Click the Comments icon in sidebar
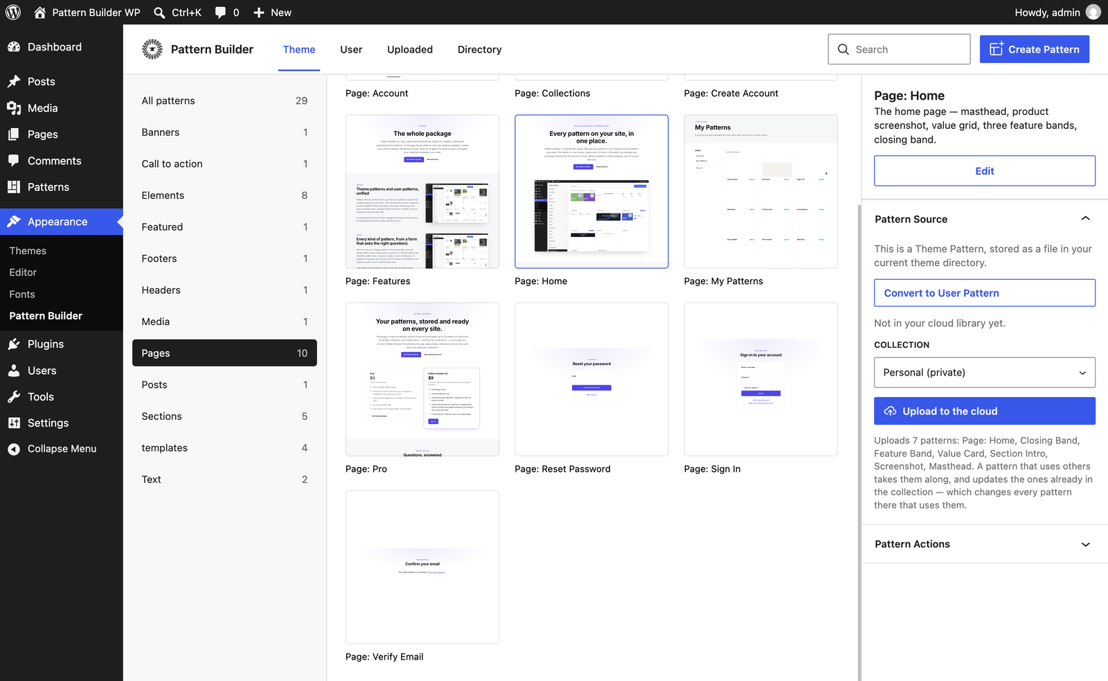This screenshot has width=1108, height=681. pos(14,161)
